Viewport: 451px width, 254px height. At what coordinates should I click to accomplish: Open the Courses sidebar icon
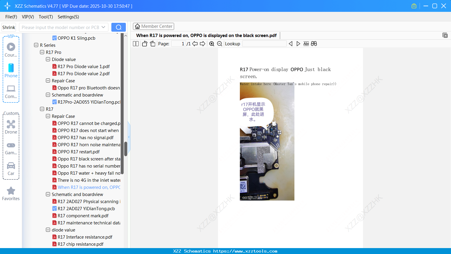click(11, 50)
